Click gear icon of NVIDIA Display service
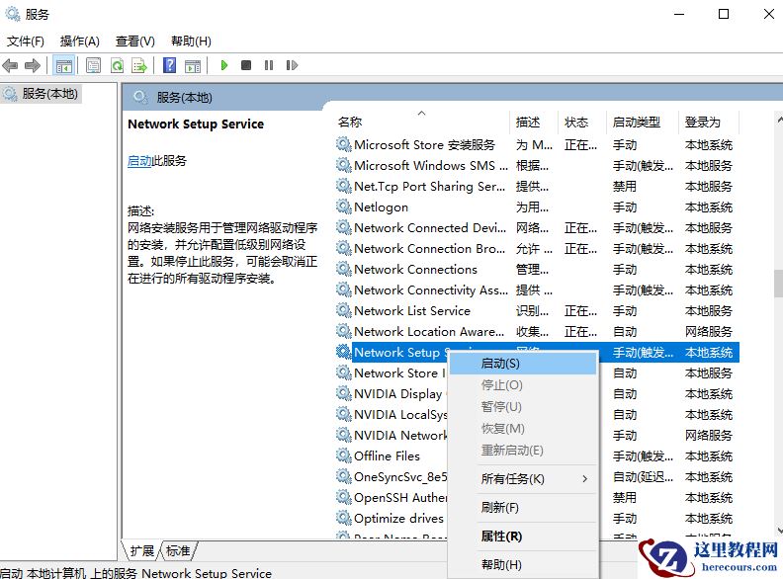Image resolution: width=783 pixels, height=579 pixels. point(344,393)
